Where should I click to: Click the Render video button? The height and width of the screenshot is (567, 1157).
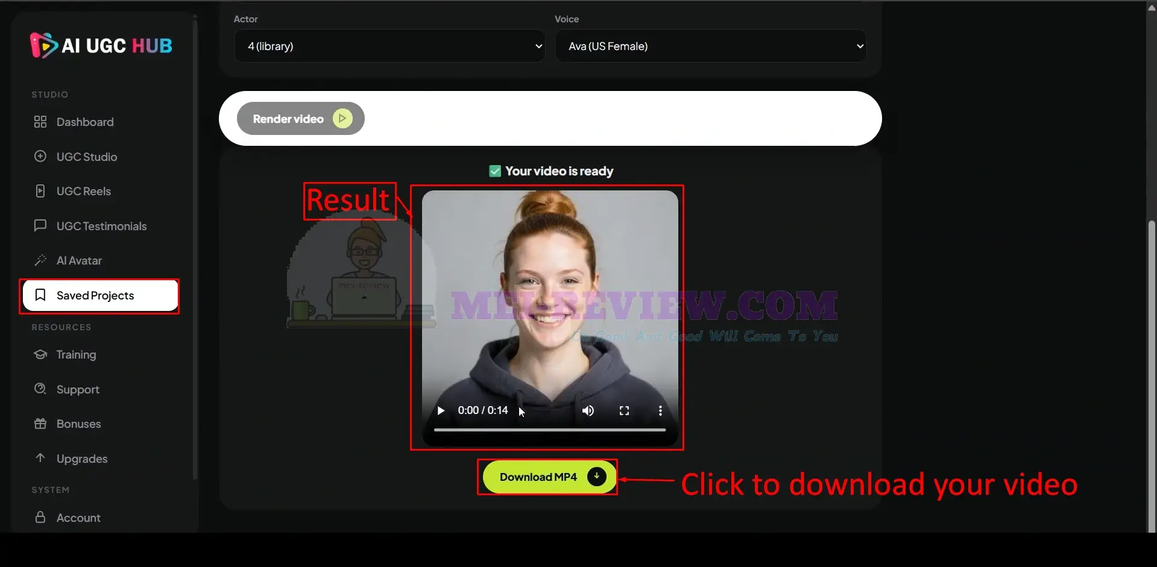click(300, 119)
